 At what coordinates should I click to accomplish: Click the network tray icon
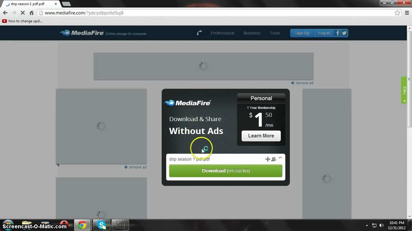pos(374,226)
